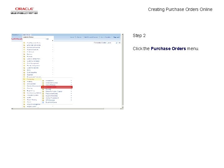The height and width of the screenshot is (168, 224).
Task: Click the Manager Self-Service folder icon
Action: pos(24,47)
